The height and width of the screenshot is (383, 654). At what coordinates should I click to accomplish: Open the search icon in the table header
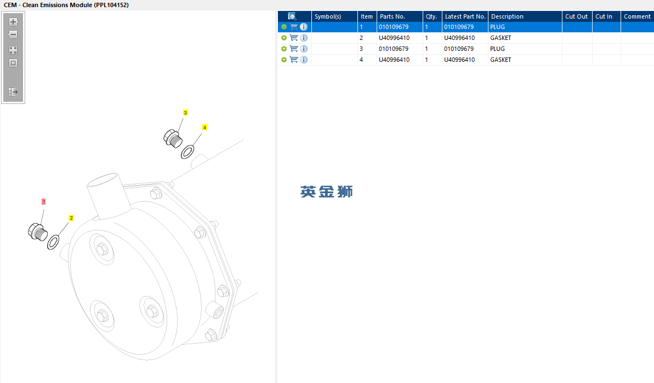[x=292, y=16]
